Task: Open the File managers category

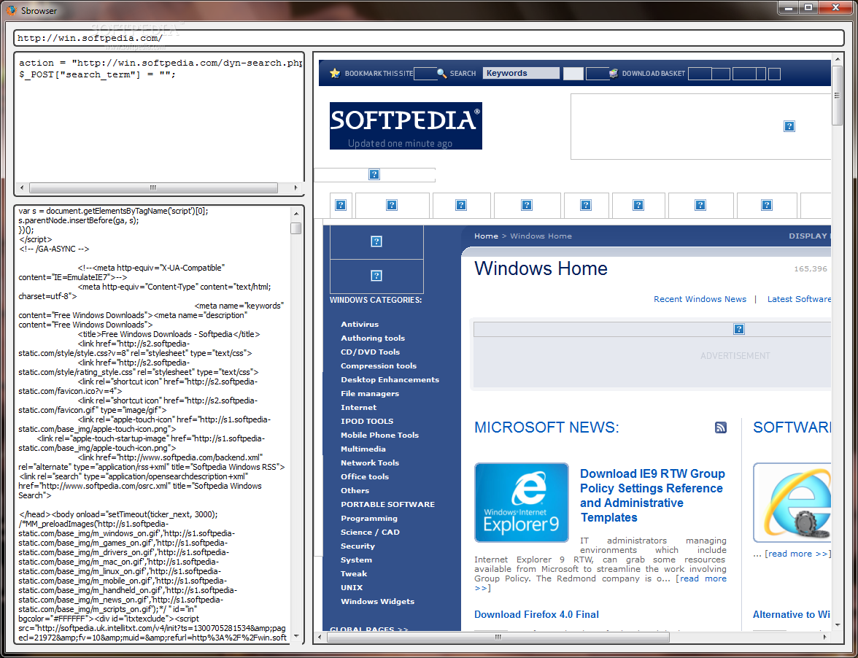Action: pyautogui.click(x=370, y=393)
